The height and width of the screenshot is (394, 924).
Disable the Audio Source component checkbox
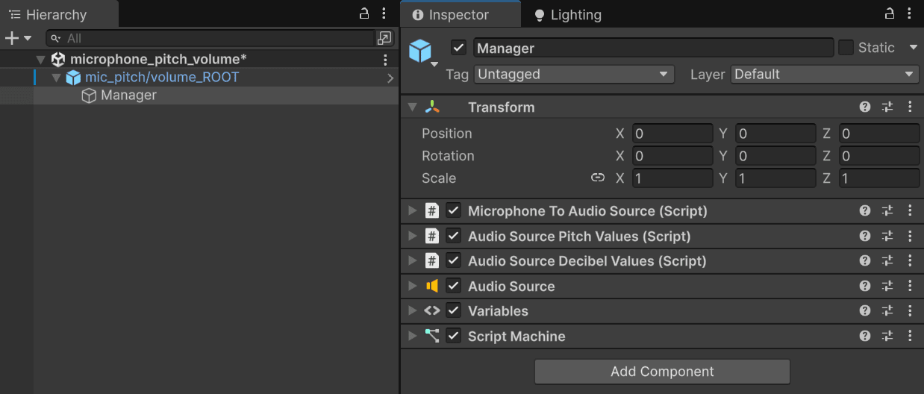453,286
